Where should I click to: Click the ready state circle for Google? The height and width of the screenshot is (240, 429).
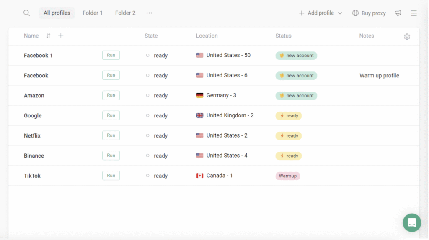147,115
